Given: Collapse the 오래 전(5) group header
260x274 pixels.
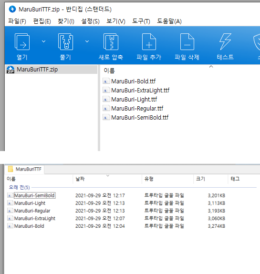Looking at the screenshot, I should click(x=19, y=187).
